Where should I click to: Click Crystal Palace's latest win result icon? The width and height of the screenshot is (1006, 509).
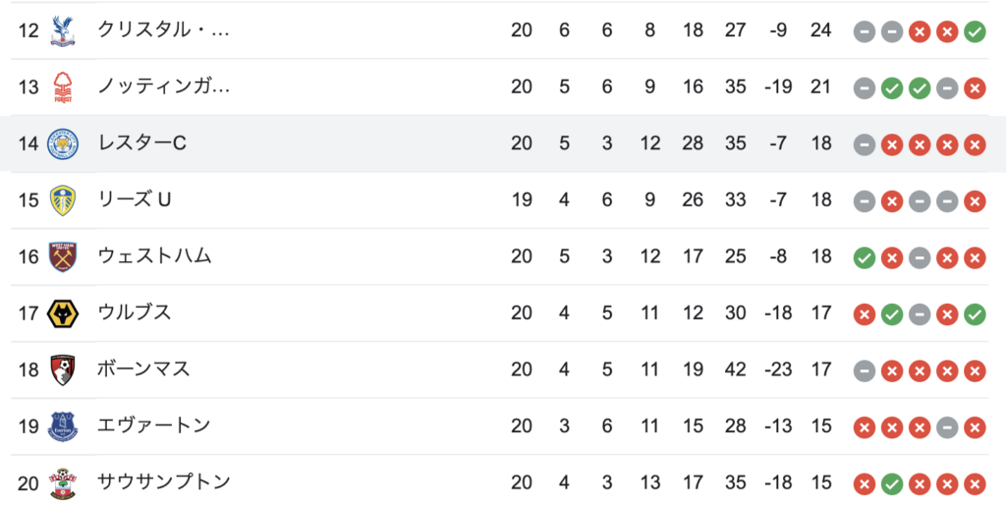point(975,30)
